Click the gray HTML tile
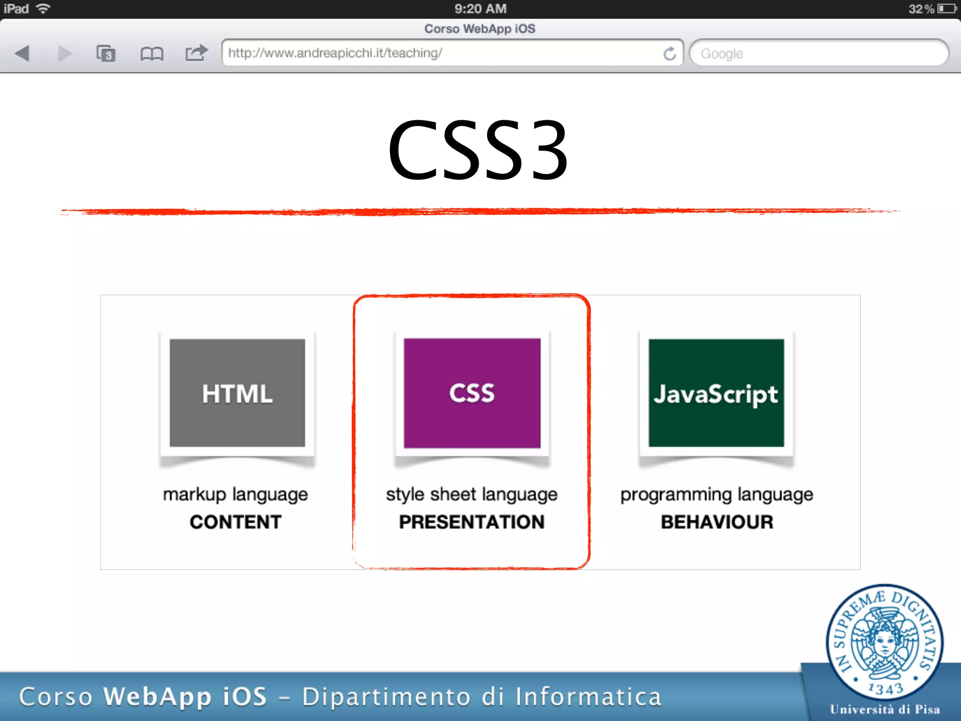This screenshot has height=721, width=961. 237,393
